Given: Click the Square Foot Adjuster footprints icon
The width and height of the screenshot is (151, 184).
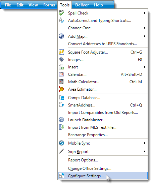Looking at the screenshot, I should 61,52.
